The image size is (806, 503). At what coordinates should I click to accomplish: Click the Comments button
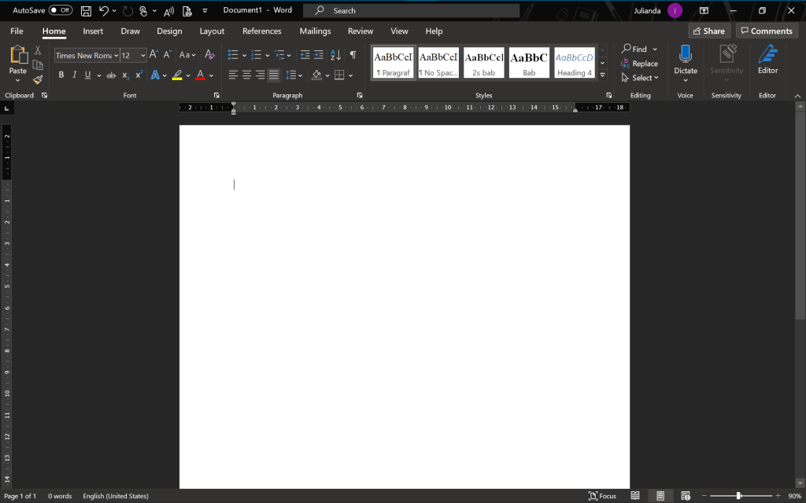click(766, 31)
